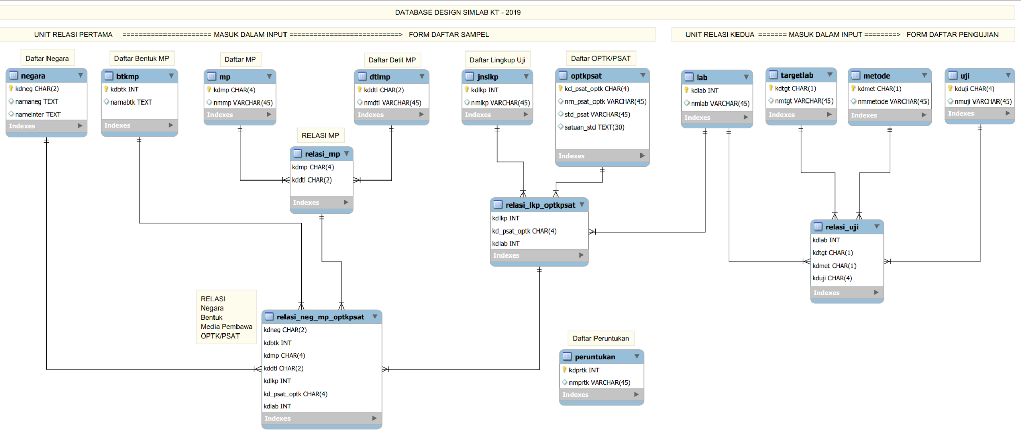Click the table icon in relasi_neg_mp_optkpsat header

(269, 317)
